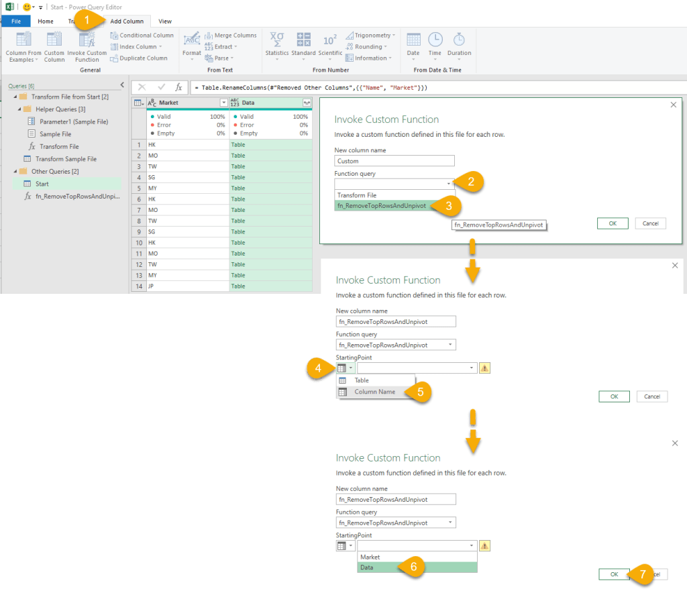The image size is (687, 595).
Task: Open the Market column filter dropdown
Action: pyautogui.click(x=224, y=103)
